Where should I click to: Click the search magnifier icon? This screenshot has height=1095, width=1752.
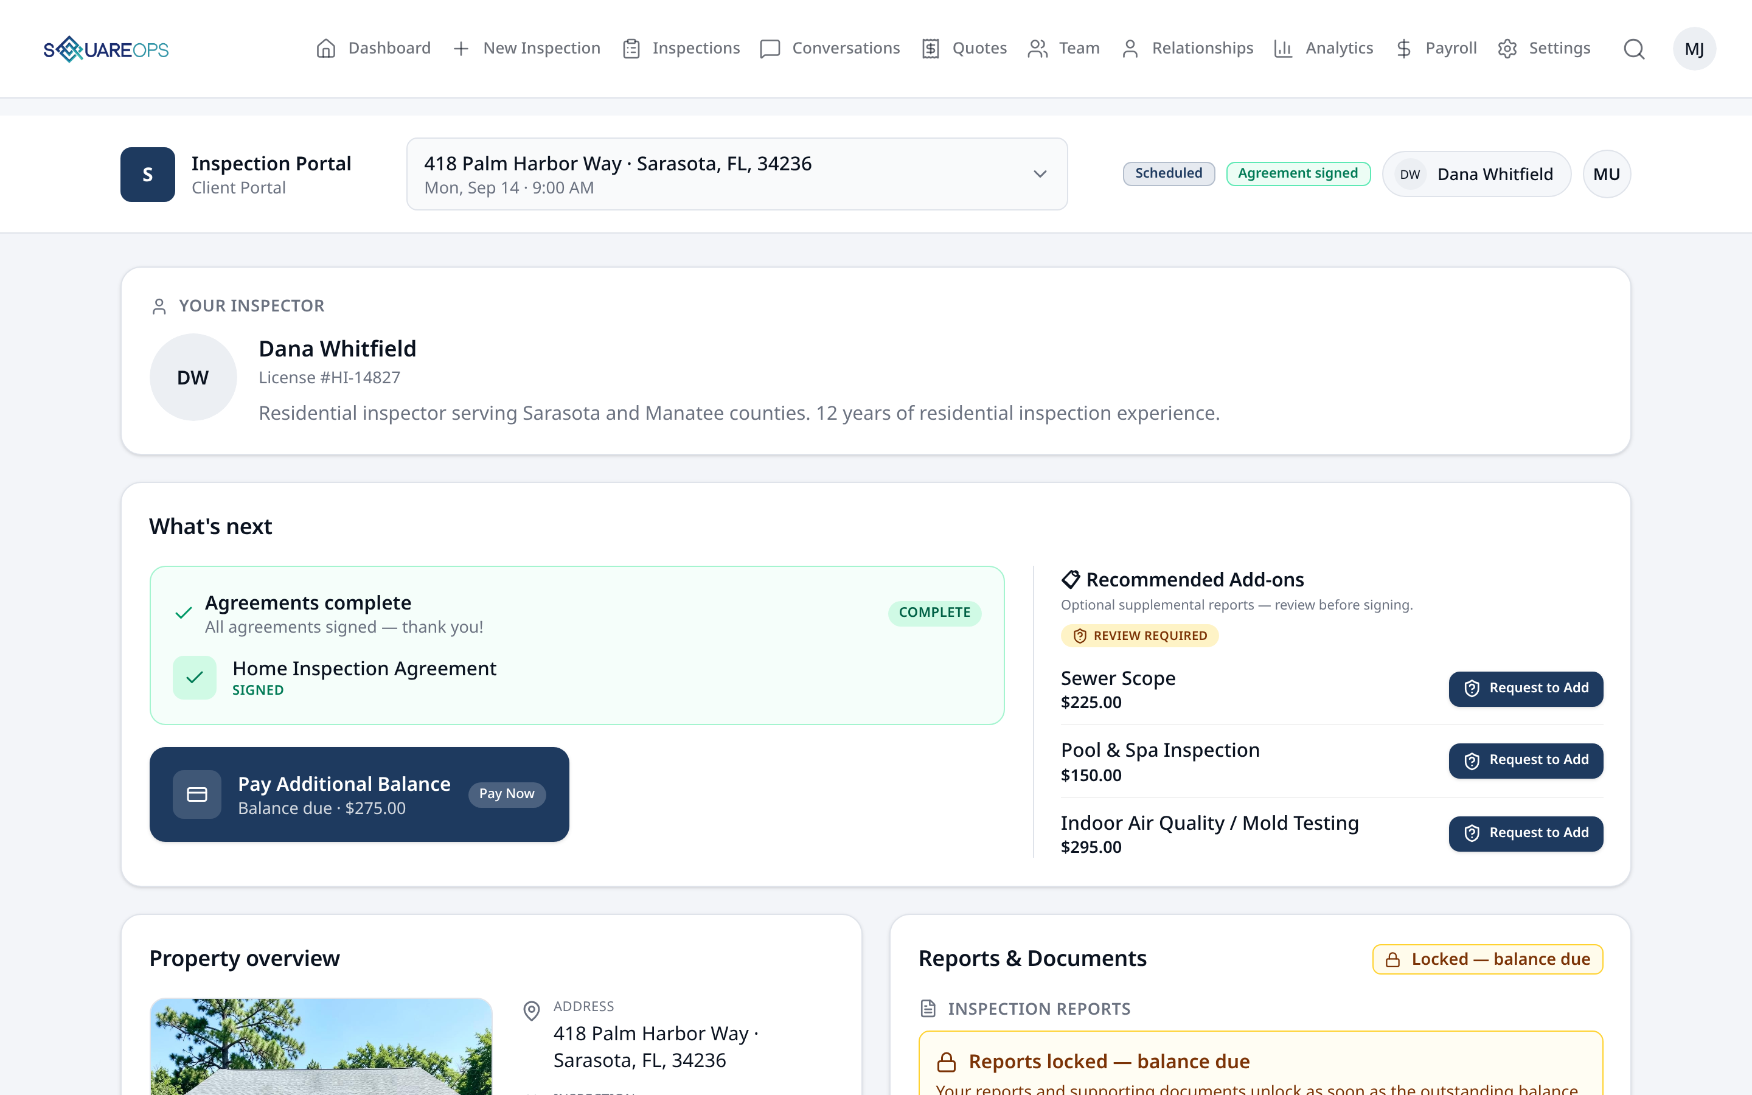pos(1634,49)
